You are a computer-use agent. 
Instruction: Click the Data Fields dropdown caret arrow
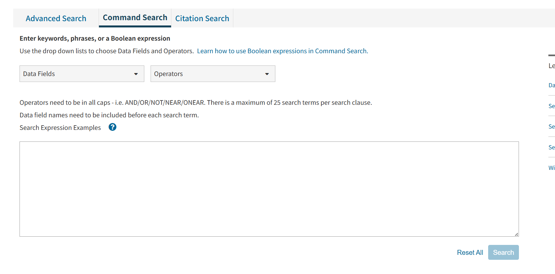tap(136, 74)
